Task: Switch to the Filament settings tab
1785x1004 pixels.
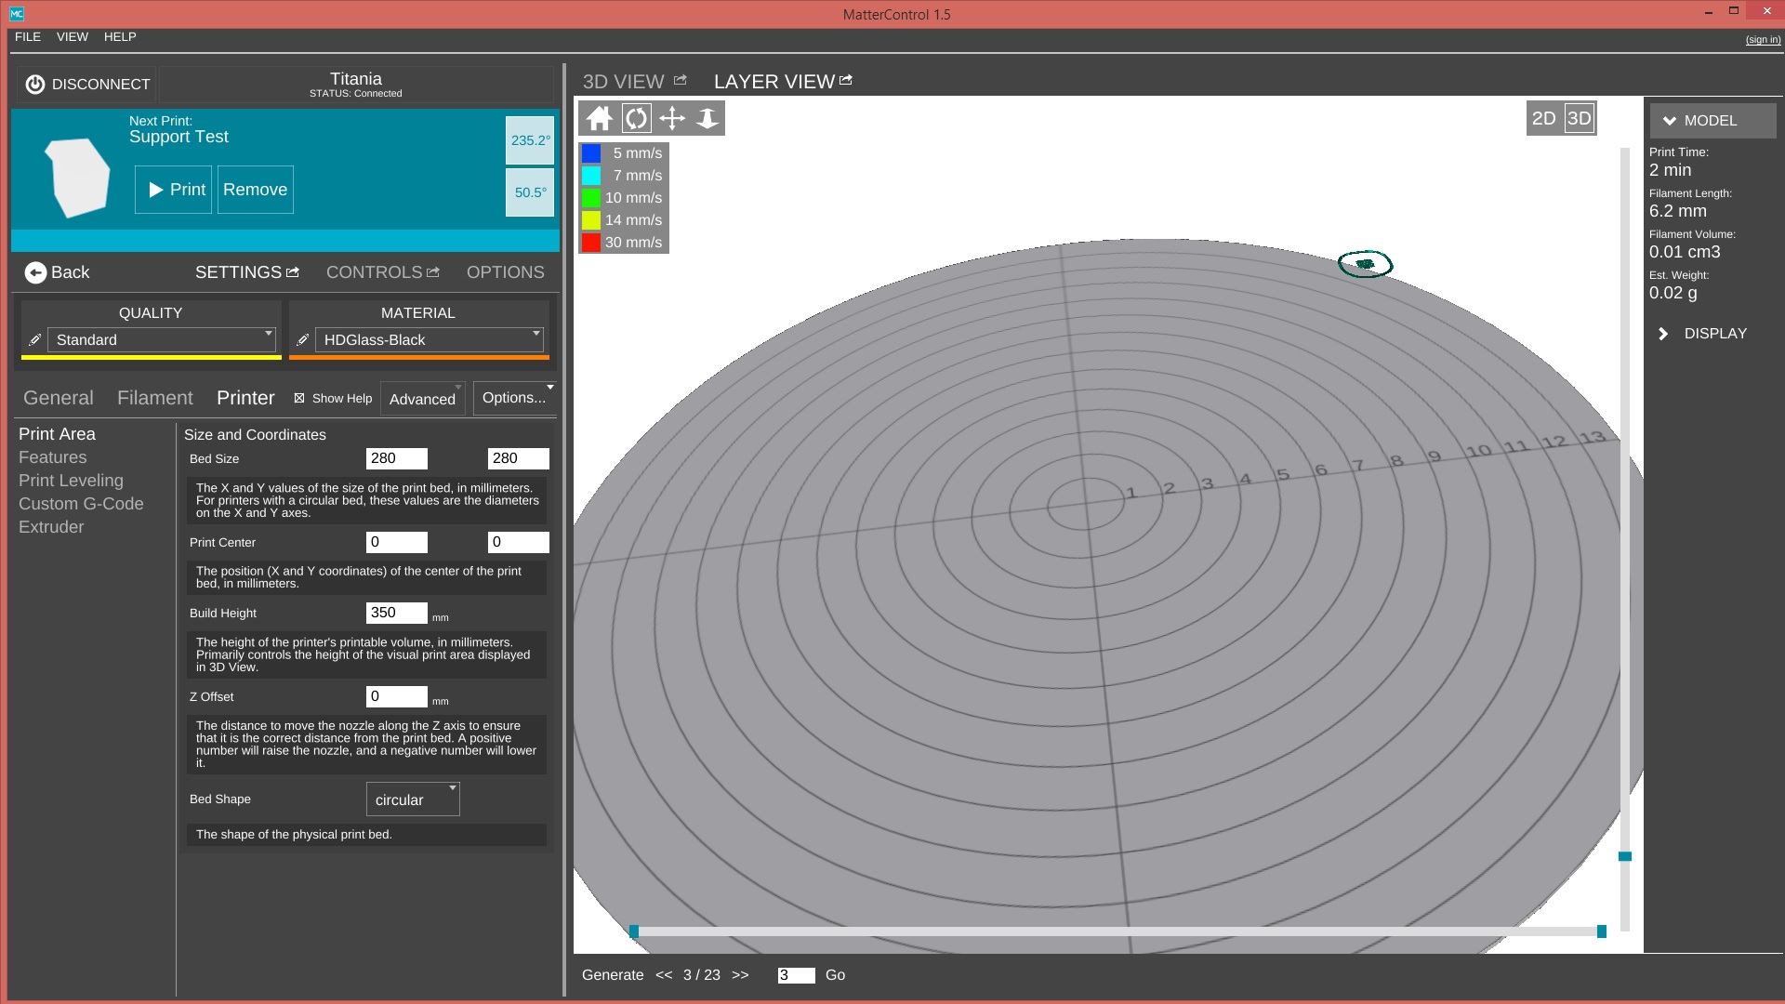Action: 155,398
